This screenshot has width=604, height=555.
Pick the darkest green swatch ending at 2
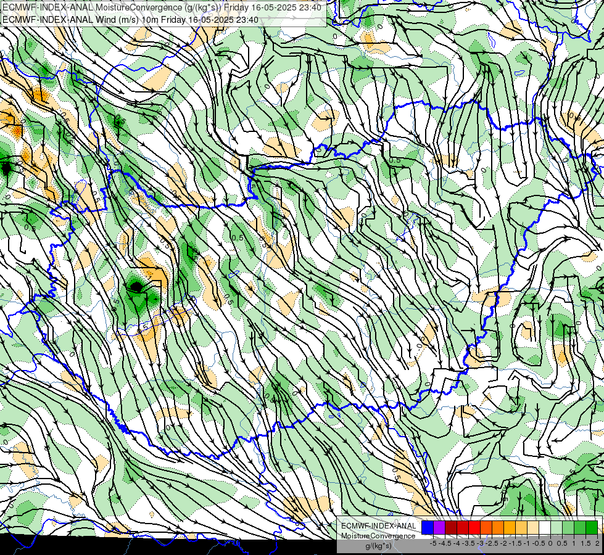pos(592,527)
